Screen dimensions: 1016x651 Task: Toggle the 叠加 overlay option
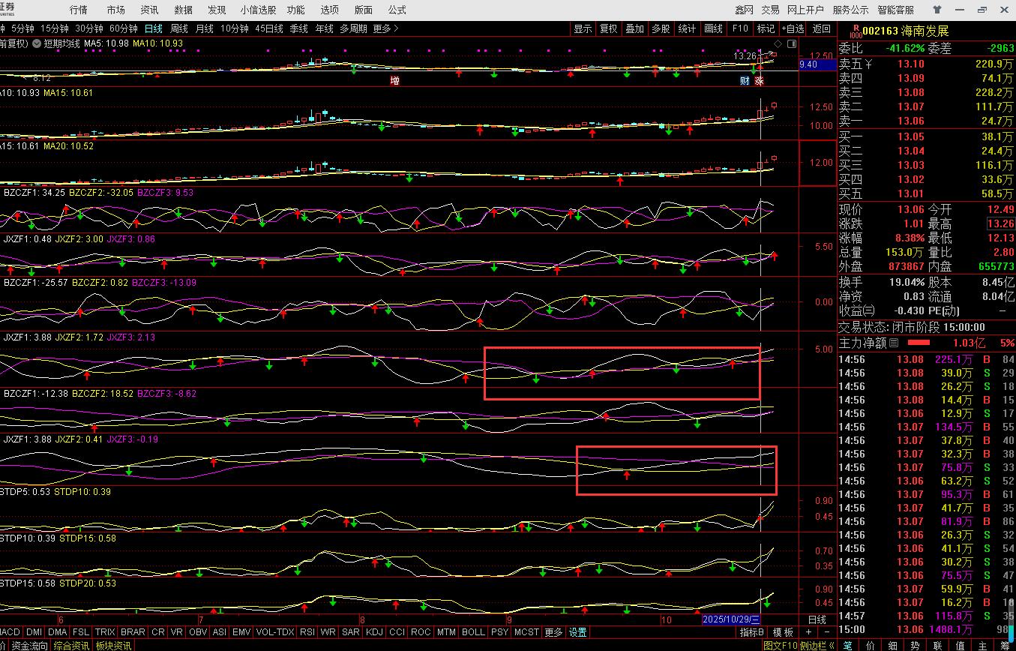pos(634,28)
